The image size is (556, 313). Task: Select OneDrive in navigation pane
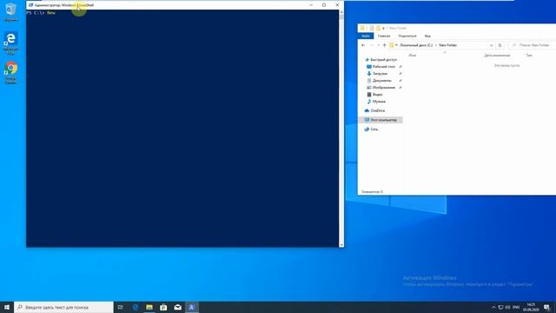(x=374, y=110)
